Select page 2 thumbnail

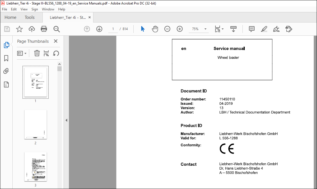(35, 124)
